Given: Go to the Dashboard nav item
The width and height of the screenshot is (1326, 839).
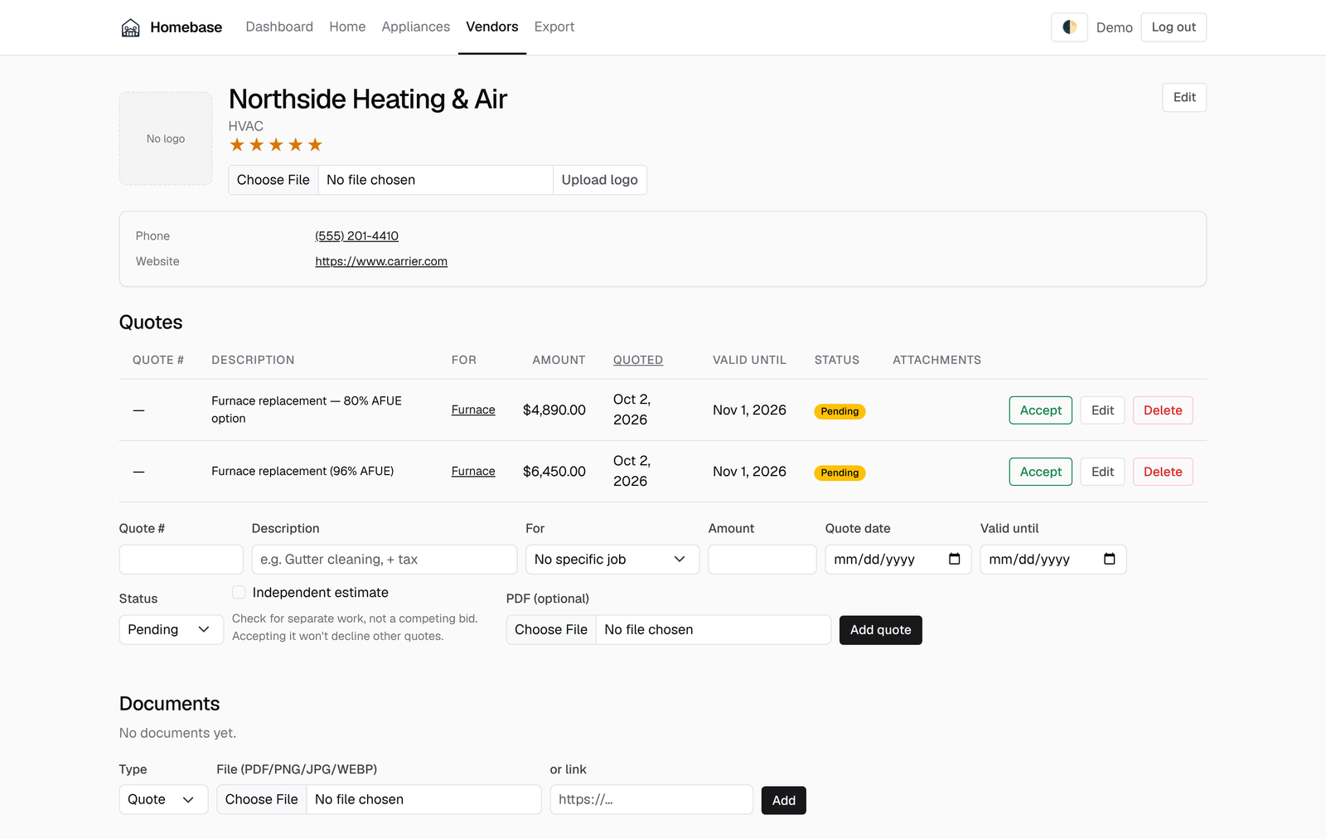Looking at the screenshot, I should (279, 27).
